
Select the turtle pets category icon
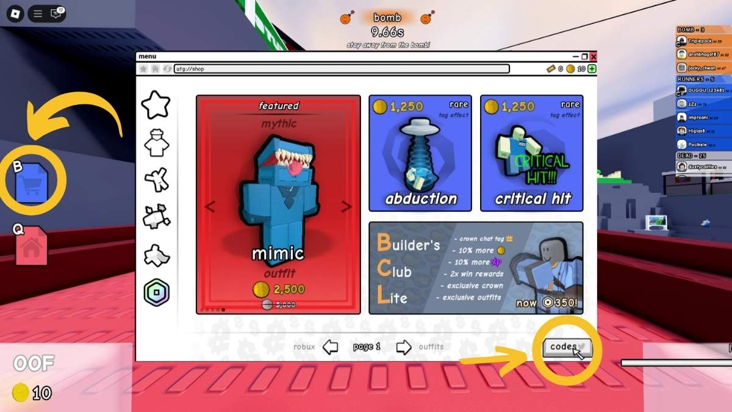(x=156, y=217)
